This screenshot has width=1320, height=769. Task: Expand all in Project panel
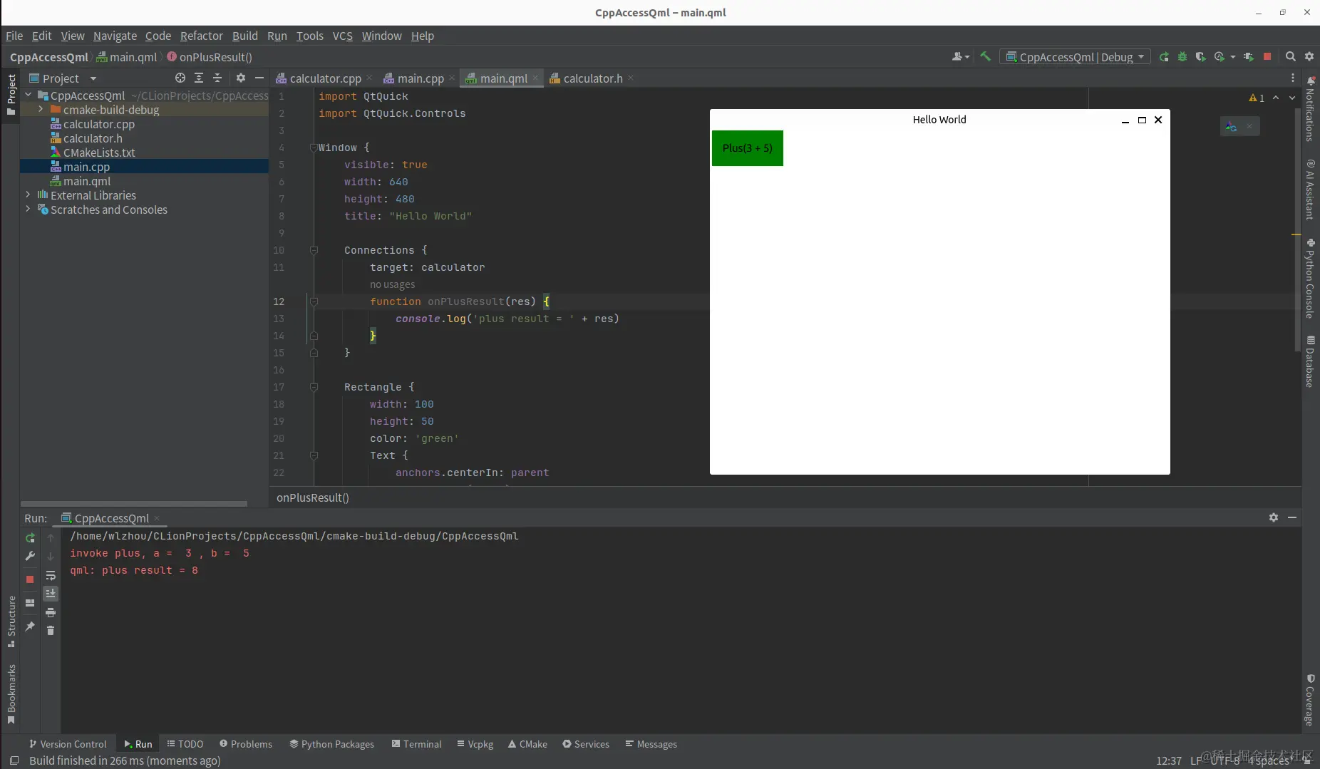point(199,78)
